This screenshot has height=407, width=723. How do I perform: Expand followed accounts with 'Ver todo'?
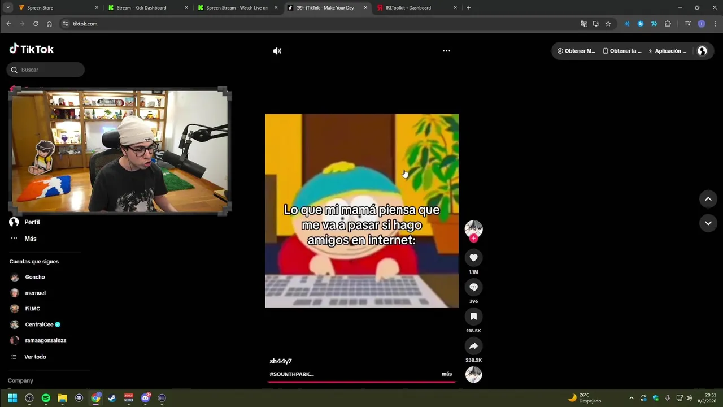[29, 357]
